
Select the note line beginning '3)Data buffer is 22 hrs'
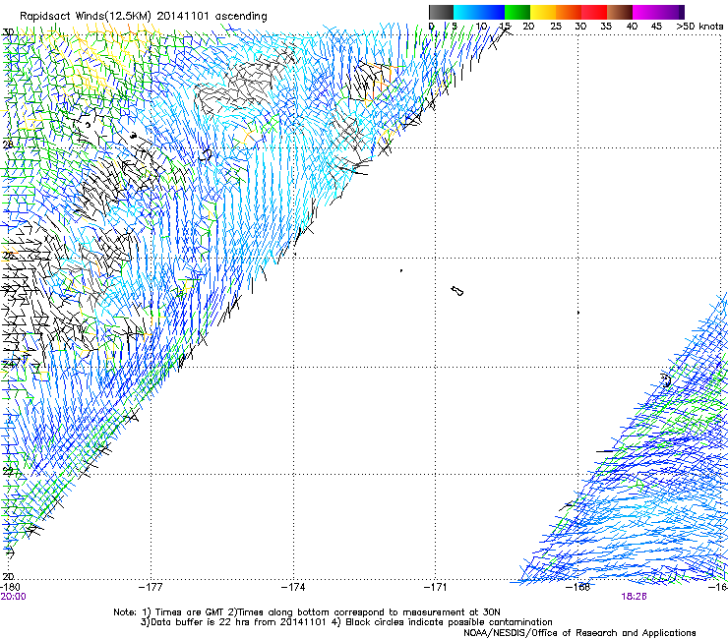346,622
